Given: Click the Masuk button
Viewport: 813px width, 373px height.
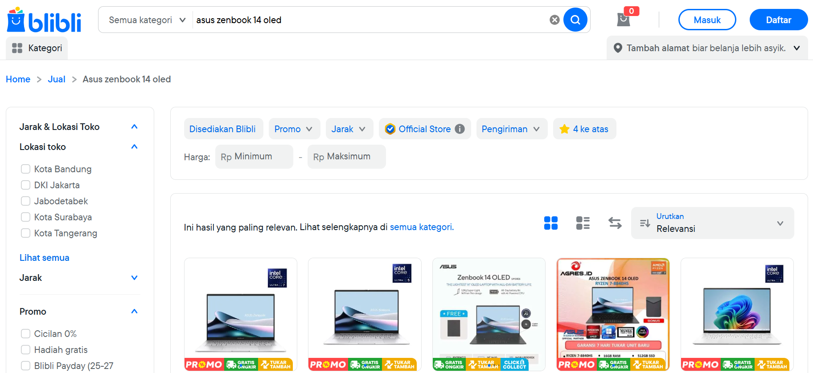Looking at the screenshot, I should pyautogui.click(x=707, y=20).
